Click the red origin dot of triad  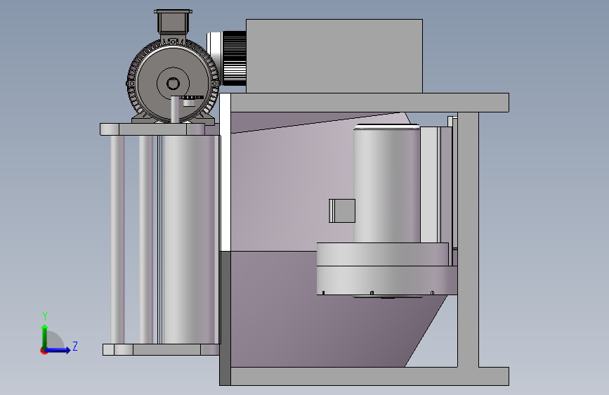click(44, 351)
